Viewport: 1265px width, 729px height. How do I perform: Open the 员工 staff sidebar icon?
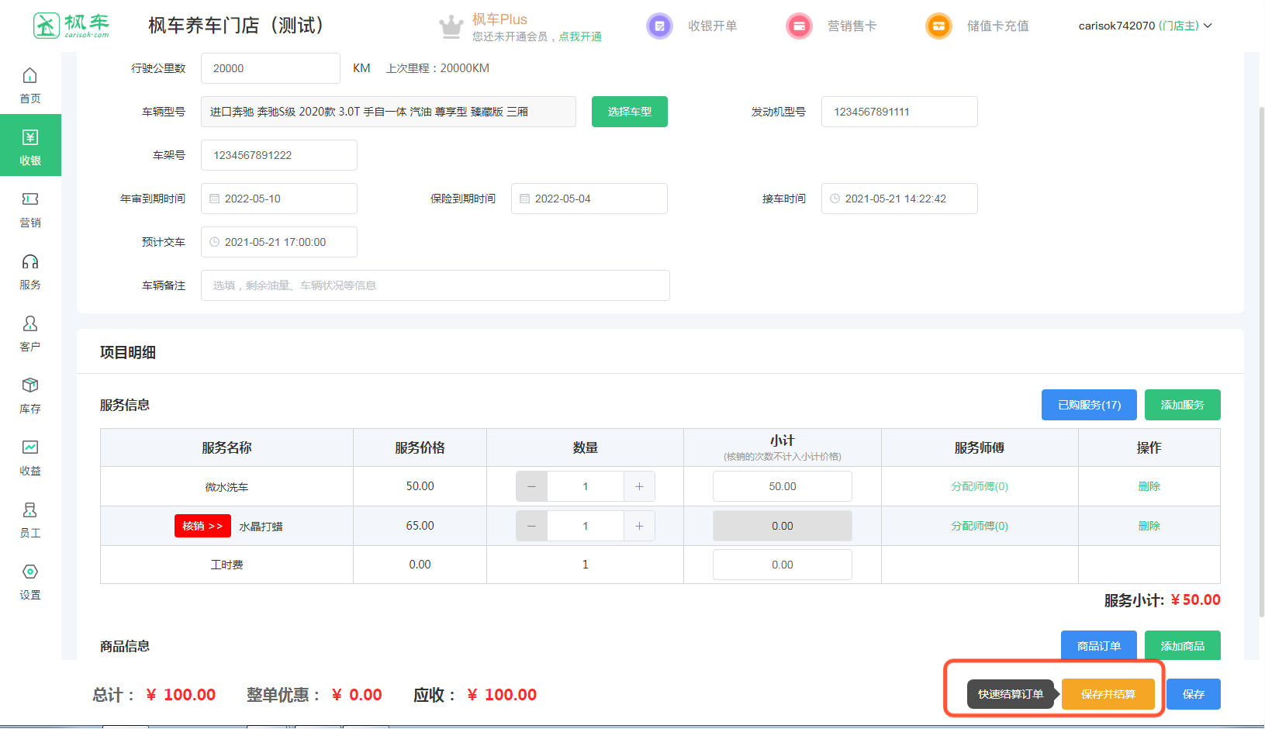pos(29,510)
